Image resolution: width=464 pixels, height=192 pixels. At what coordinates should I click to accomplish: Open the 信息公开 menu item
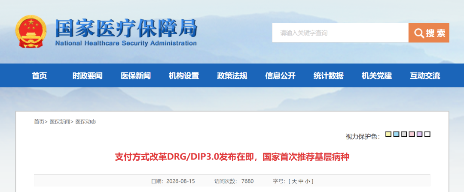[280, 76]
